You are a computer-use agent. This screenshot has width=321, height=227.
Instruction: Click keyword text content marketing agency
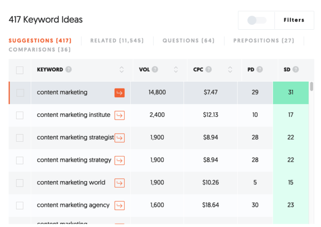73,205
